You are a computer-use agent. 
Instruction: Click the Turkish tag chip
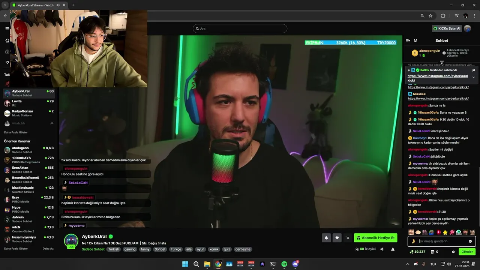pyautogui.click(x=114, y=249)
